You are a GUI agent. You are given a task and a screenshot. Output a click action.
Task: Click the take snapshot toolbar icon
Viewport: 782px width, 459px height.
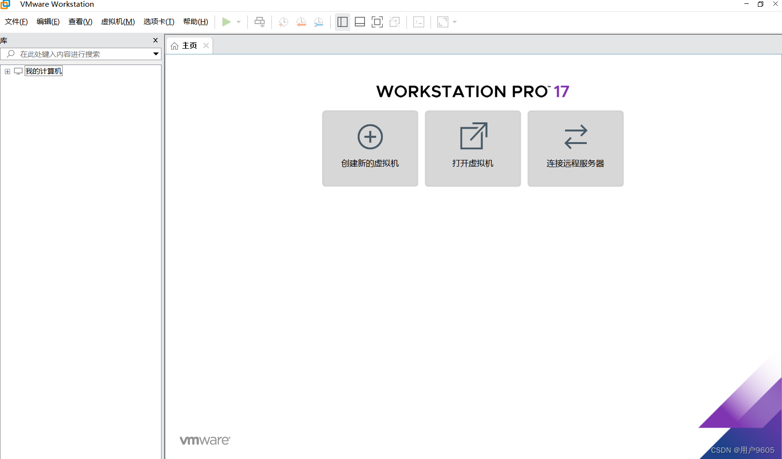283,22
